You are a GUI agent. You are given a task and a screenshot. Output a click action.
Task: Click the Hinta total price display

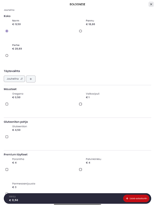point(13,198)
